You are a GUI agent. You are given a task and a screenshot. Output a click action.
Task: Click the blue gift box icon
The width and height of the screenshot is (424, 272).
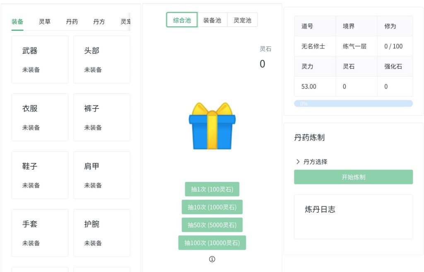tap(212, 126)
